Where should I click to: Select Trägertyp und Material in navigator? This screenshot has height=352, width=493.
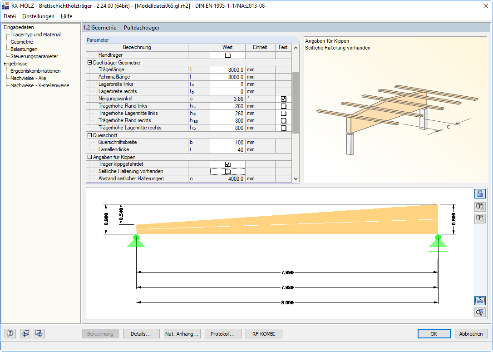point(35,35)
